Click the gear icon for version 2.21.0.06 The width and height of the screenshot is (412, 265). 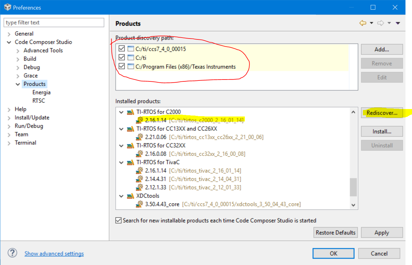140,137
